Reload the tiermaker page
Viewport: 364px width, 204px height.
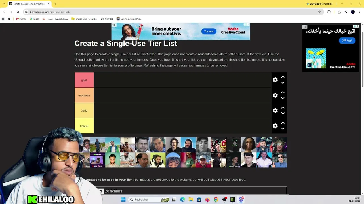click(x=18, y=12)
